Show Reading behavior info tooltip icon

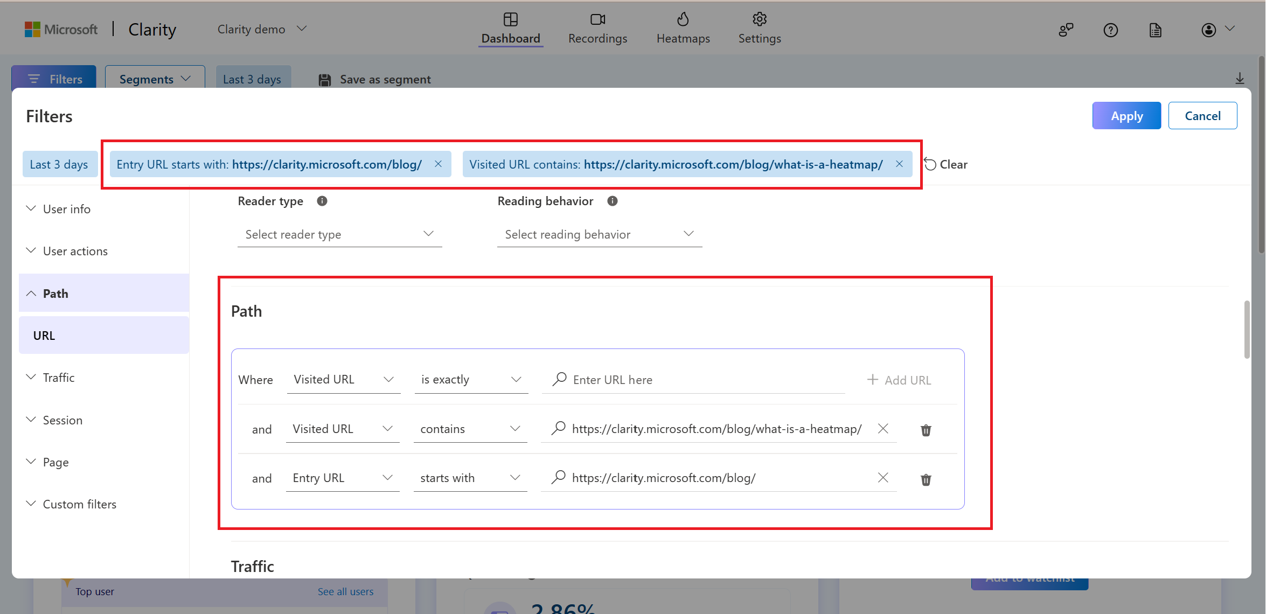(613, 201)
